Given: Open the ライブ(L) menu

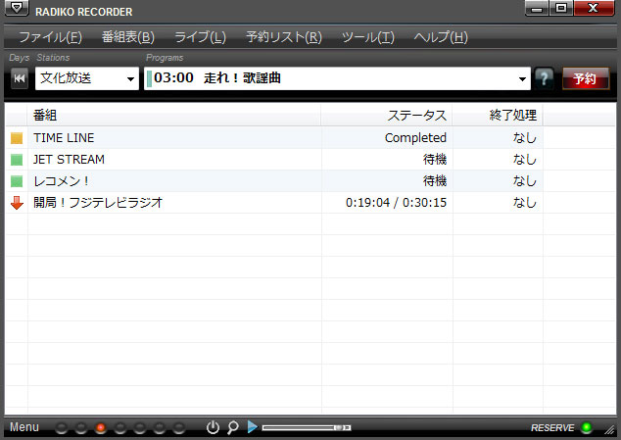Looking at the screenshot, I should (201, 37).
